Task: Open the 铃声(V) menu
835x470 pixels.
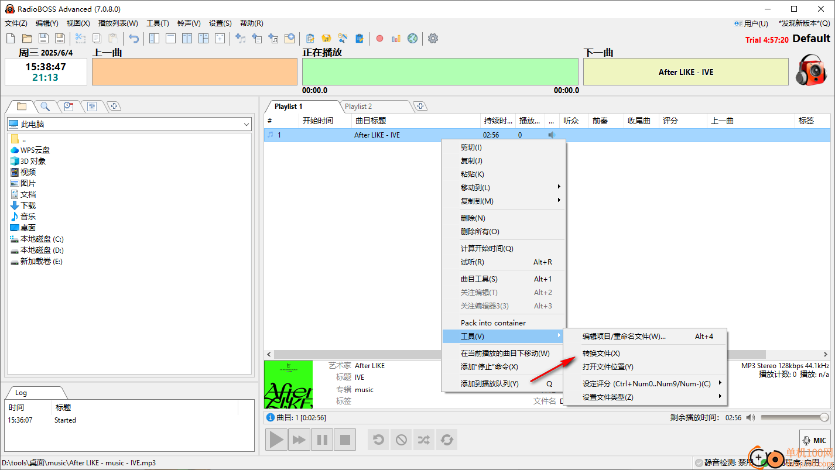Action: (x=189, y=23)
